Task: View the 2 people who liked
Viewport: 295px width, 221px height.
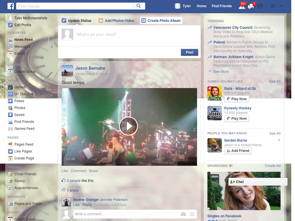Action: pos(73,181)
